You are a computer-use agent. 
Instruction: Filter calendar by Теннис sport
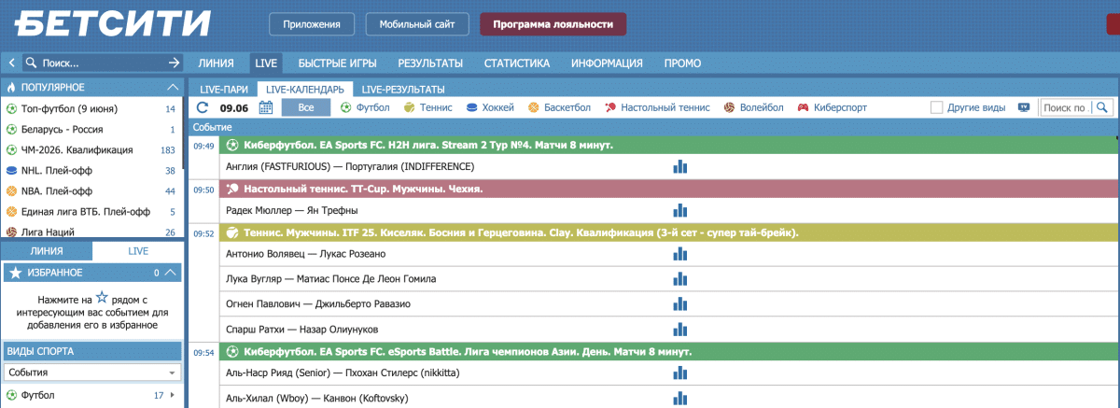pos(428,107)
